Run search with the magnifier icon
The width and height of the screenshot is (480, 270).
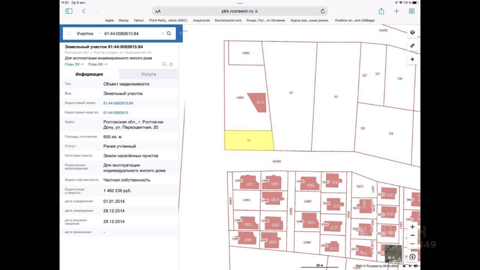pos(169,33)
